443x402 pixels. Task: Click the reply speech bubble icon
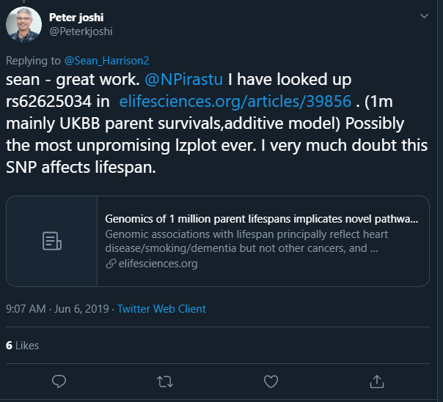click(x=59, y=381)
